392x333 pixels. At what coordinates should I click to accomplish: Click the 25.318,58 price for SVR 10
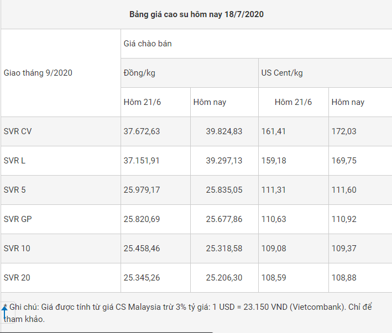click(x=224, y=249)
